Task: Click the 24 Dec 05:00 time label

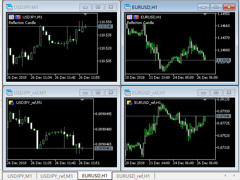Action: (183, 78)
